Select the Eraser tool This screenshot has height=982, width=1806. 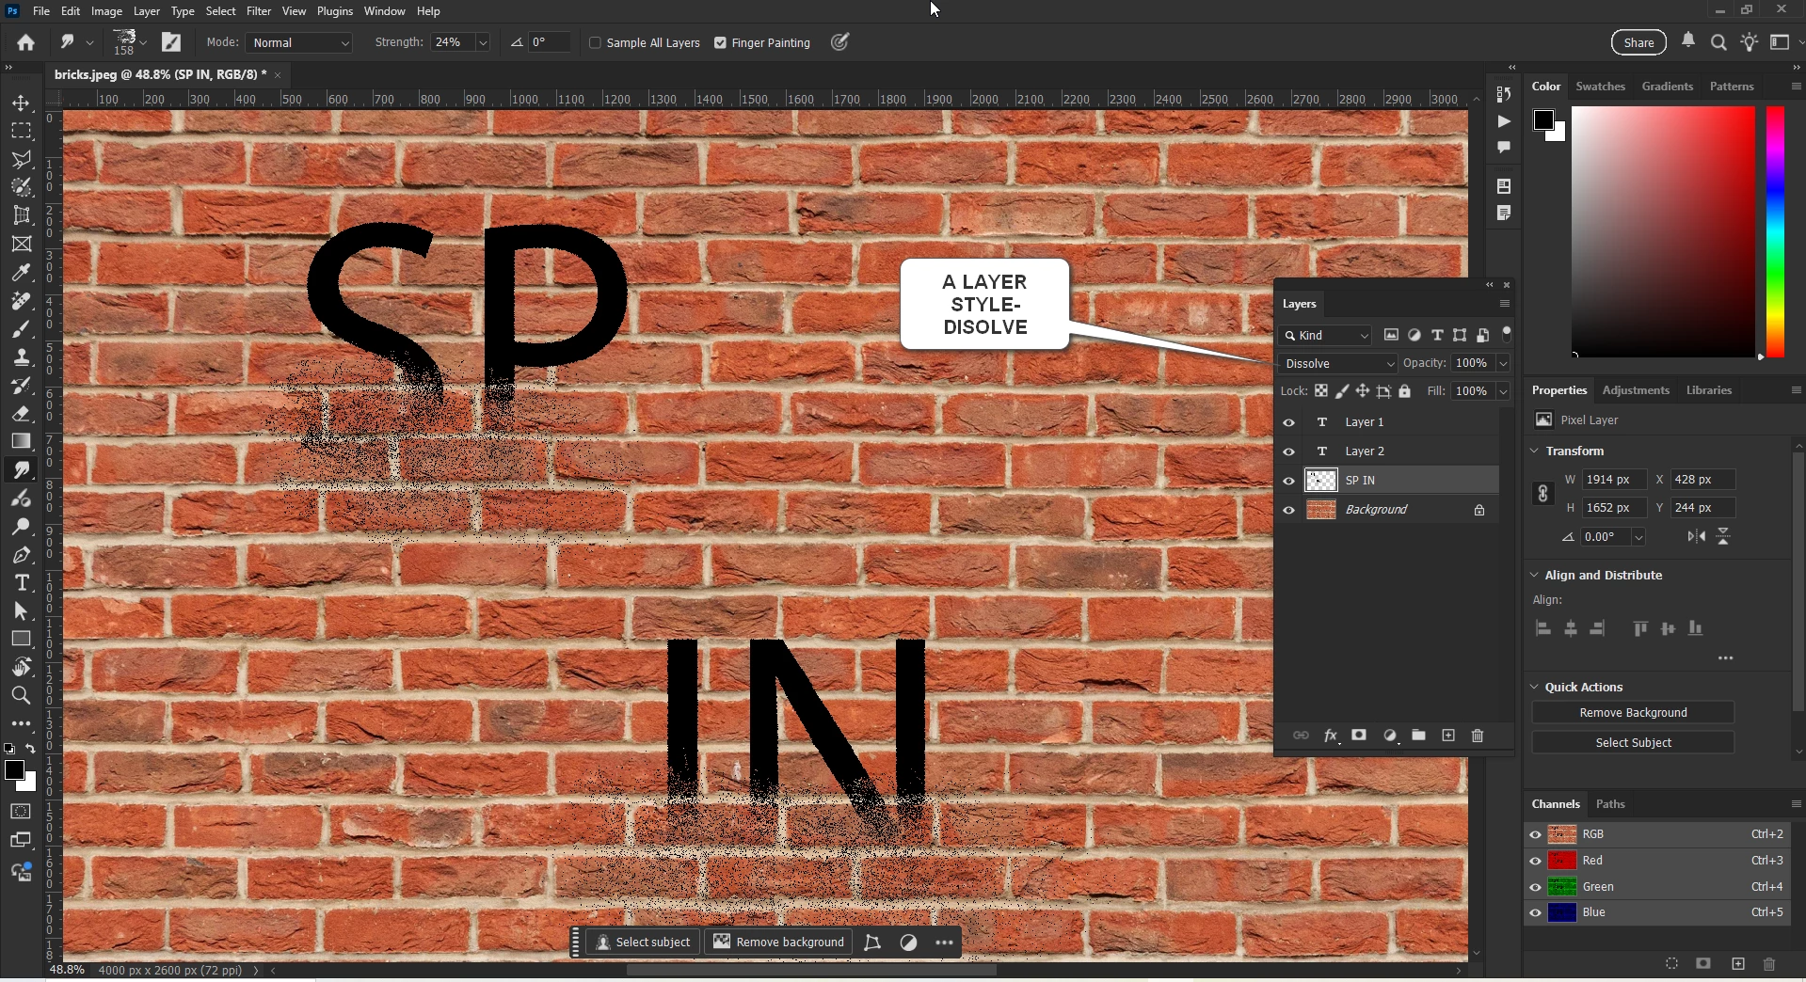click(x=21, y=414)
